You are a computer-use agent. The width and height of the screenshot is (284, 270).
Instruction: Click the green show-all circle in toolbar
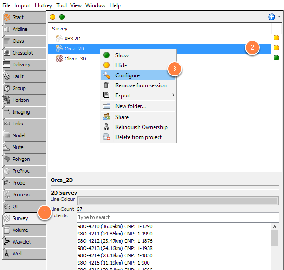(62, 17)
